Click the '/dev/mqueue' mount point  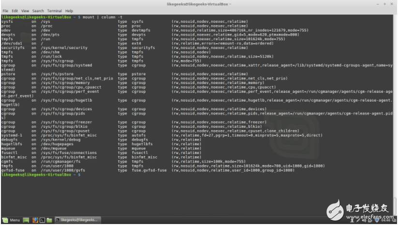54,149
